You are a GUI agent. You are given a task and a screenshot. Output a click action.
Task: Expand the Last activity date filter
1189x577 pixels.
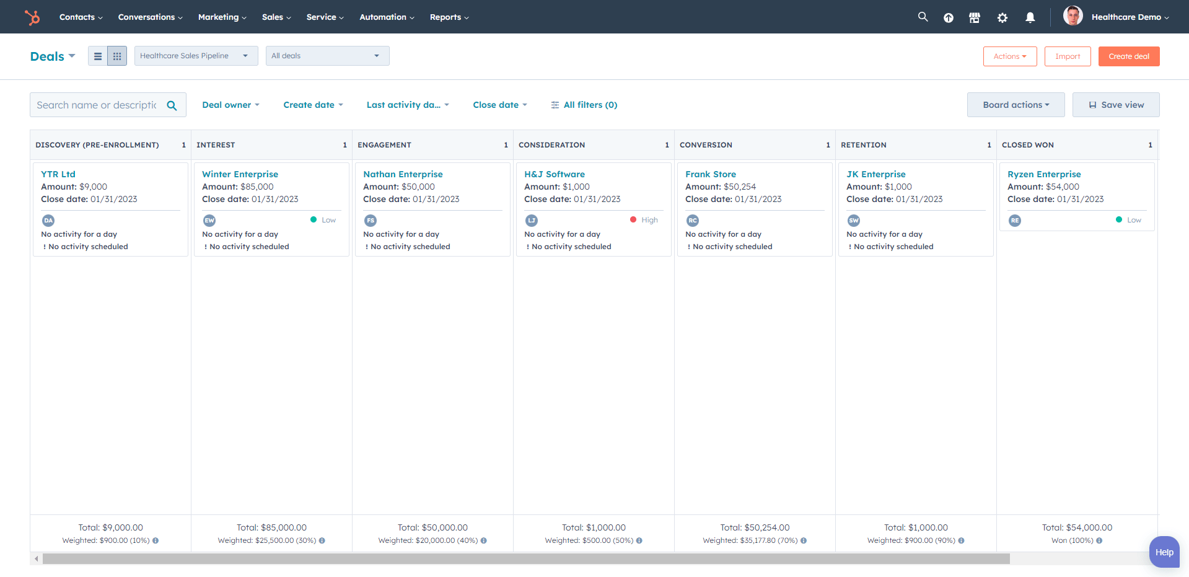point(408,105)
